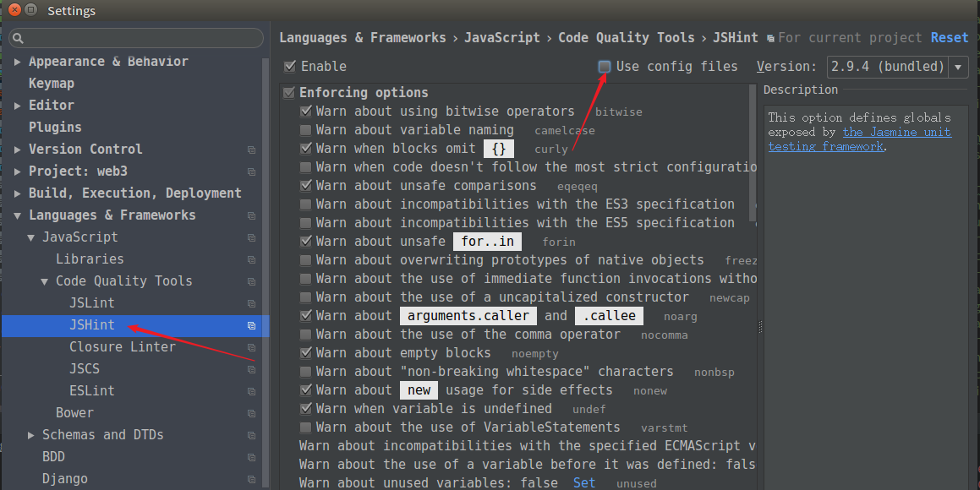Screen dimensions: 980x490
Task: Expand the Project: web3 node
Action: coord(18,171)
